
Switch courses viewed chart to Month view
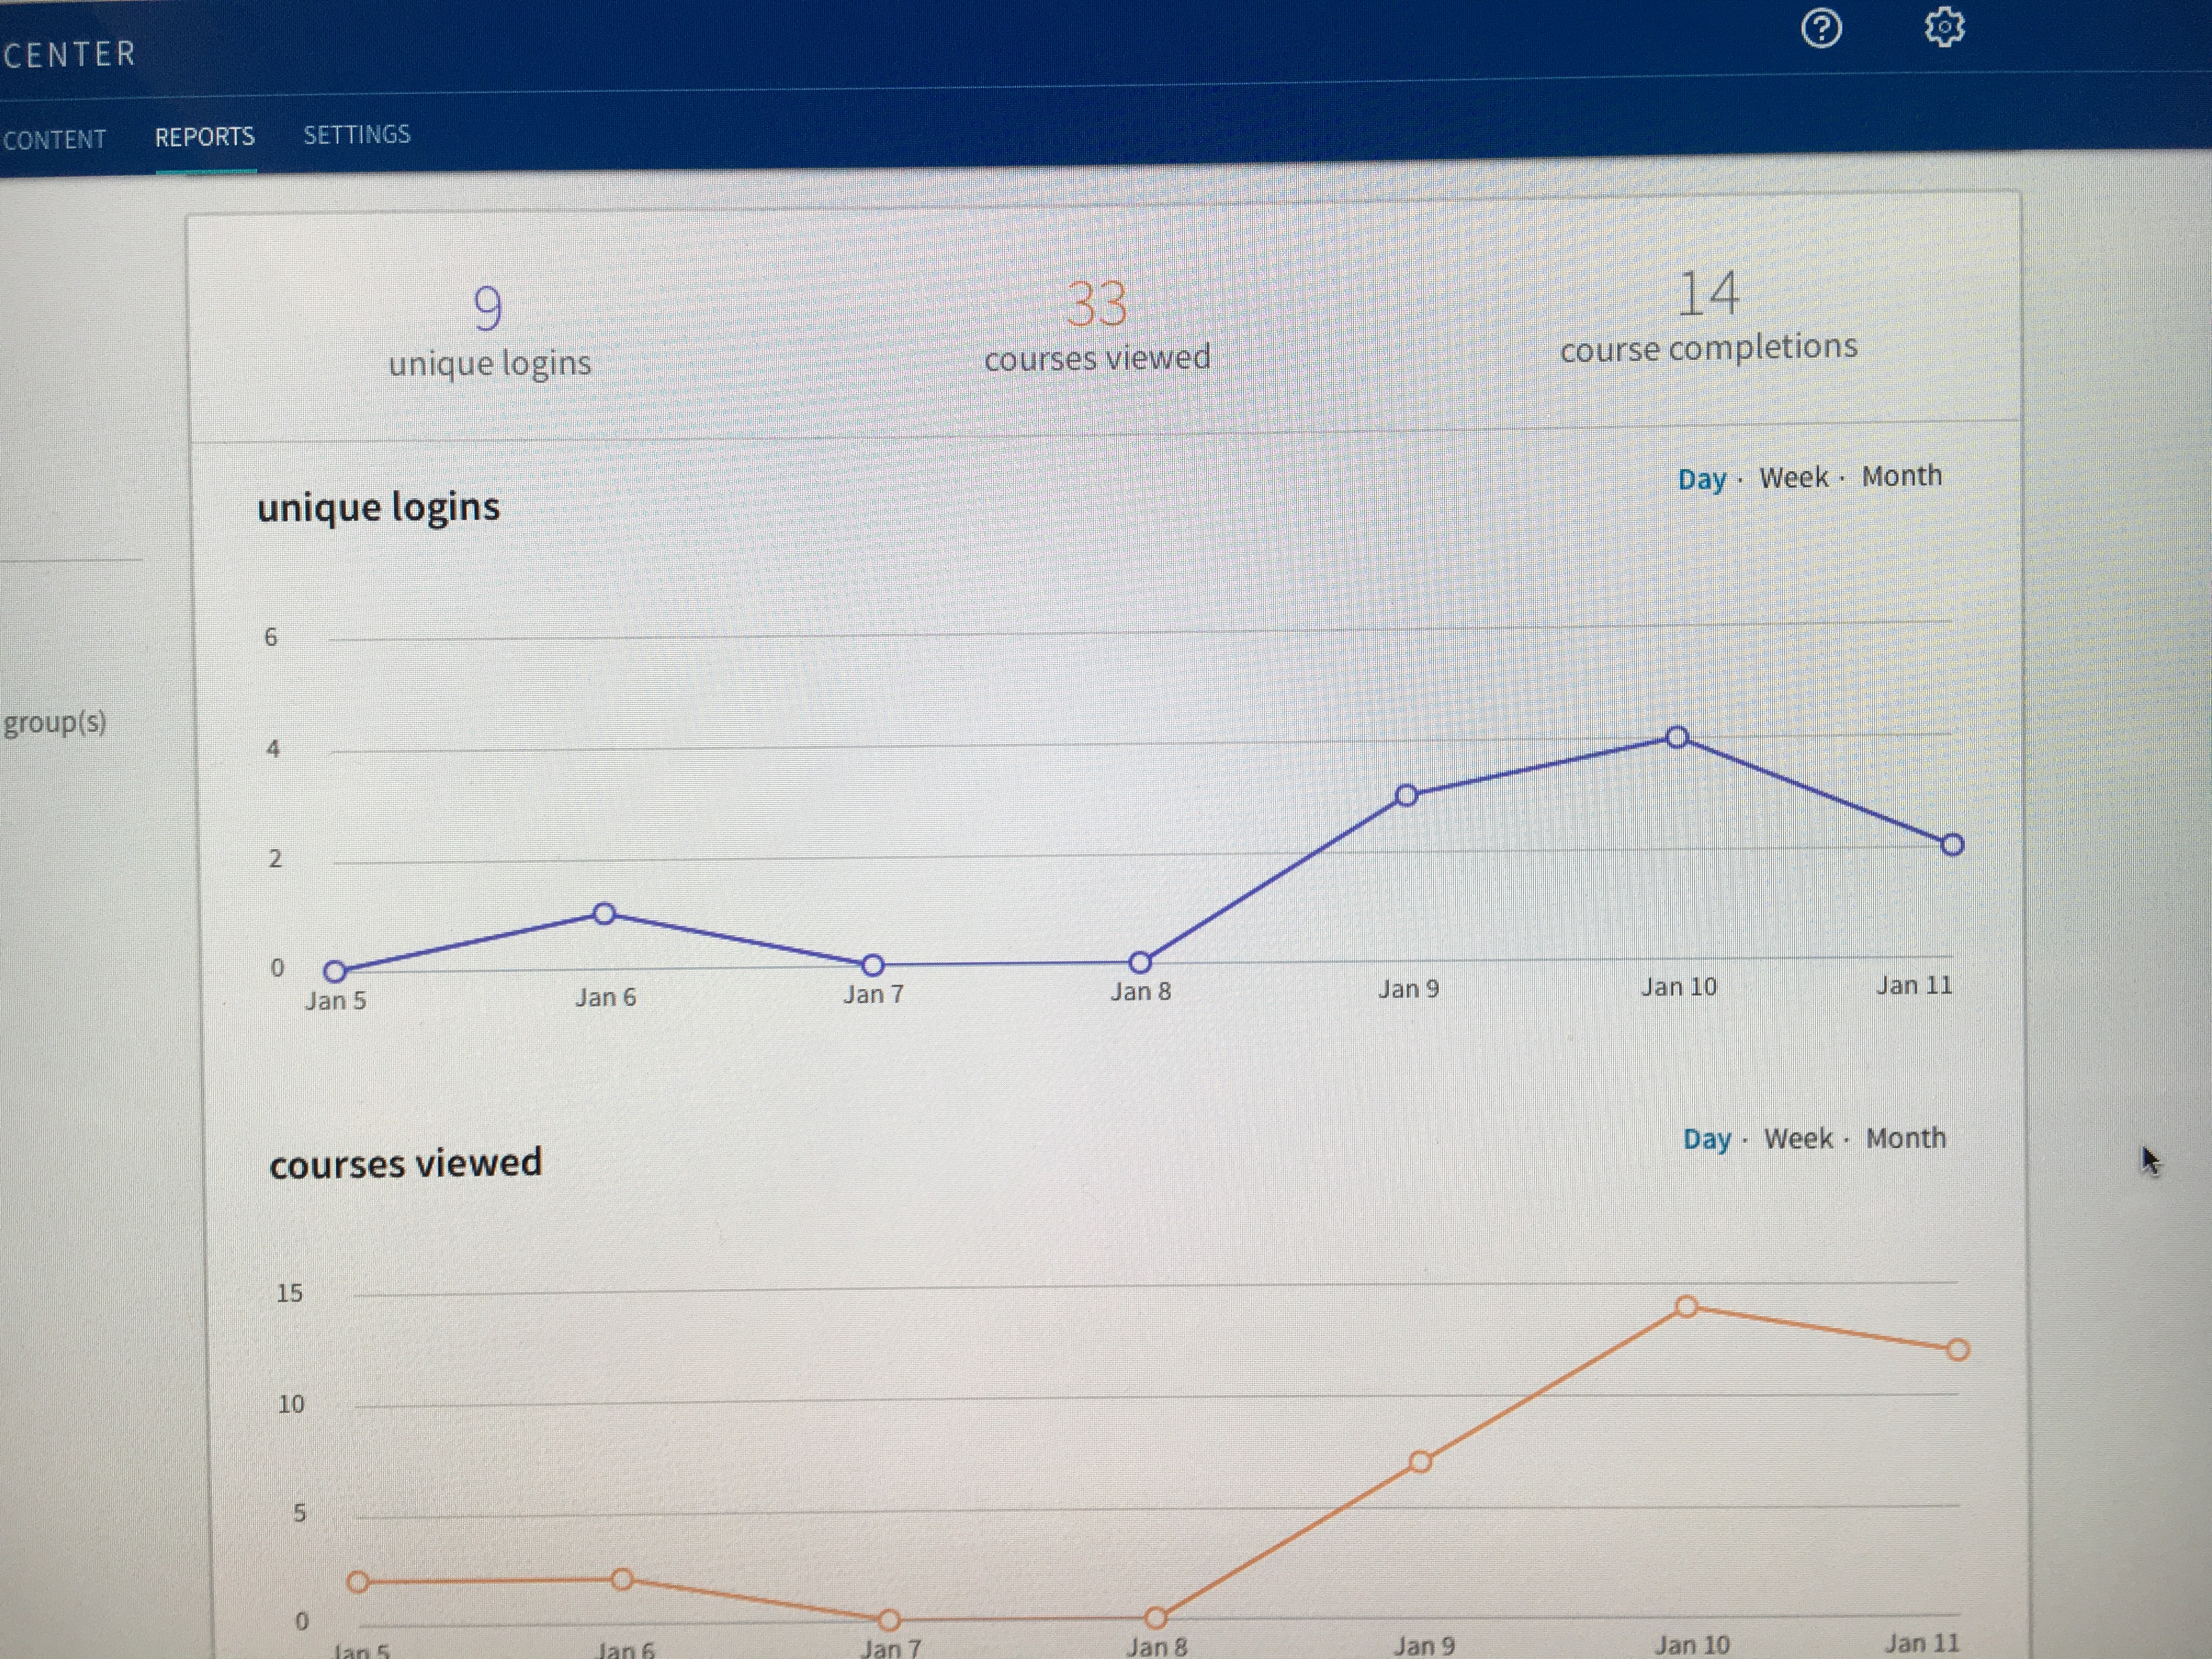point(1906,1138)
